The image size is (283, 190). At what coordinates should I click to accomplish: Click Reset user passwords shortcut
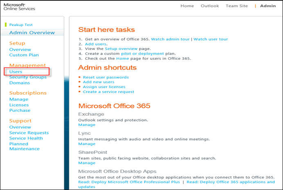(x=106, y=77)
